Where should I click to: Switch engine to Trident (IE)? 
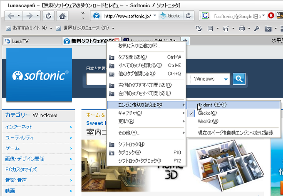[233, 105]
